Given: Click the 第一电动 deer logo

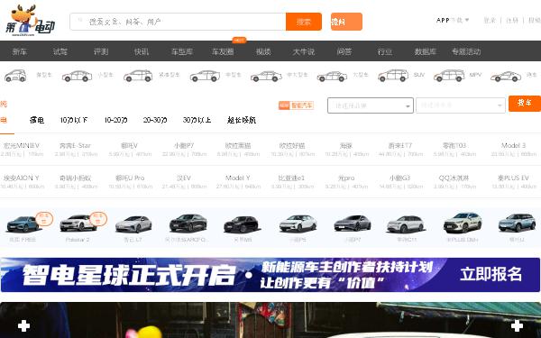Looking at the screenshot, I should (31, 21).
